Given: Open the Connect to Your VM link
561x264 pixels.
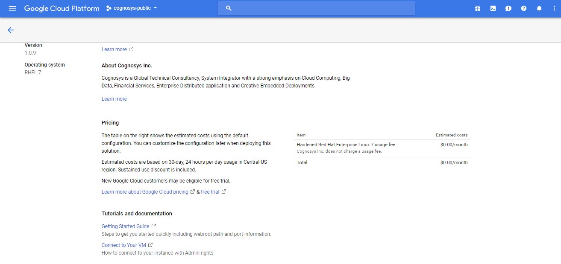Looking at the screenshot, I should coord(123,245).
